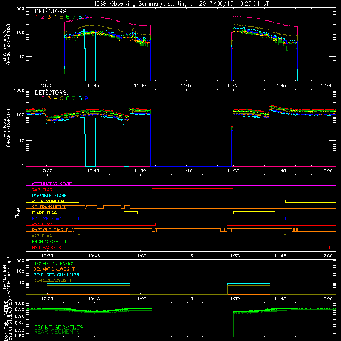This screenshot has height=341, width=341.
Task: Select the DETECTORS: legend heading in the rear-segments panel
Action: click(52, 93)
